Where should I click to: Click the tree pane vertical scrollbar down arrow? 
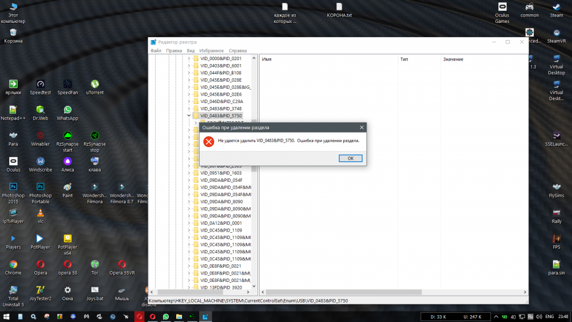[x=254, y=287]
